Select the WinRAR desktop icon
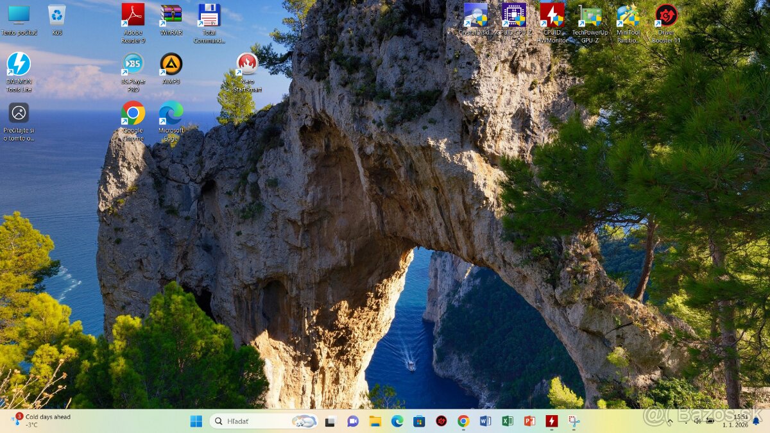 tap(171, 15)
